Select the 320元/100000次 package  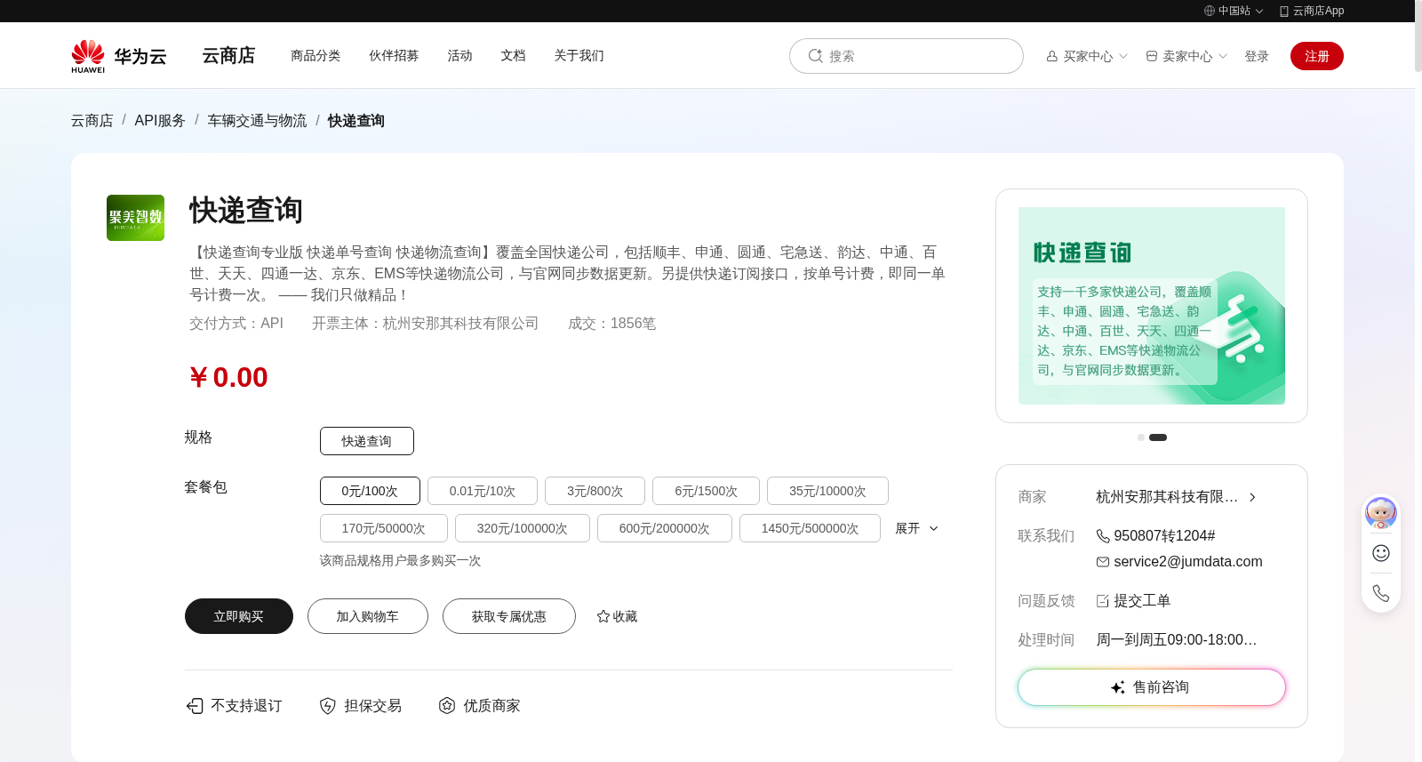pos(523,528)
